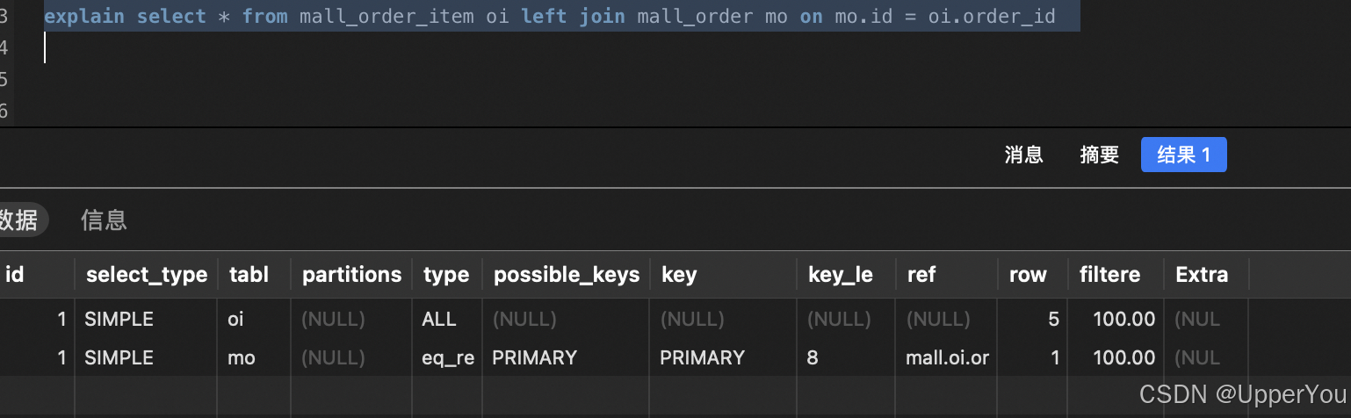Viewport: 1351px width, 418px height.
Task: Click the select_type column header
Action: (147, 275)
